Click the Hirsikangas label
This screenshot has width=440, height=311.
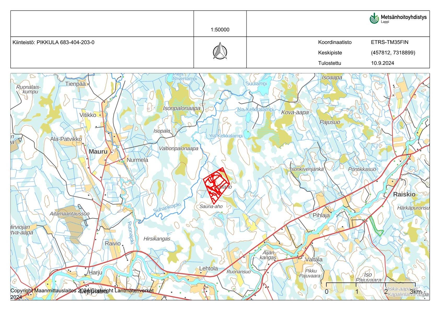coord(157,239)
